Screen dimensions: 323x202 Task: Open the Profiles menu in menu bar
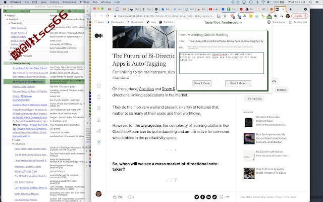coord(85,2)
